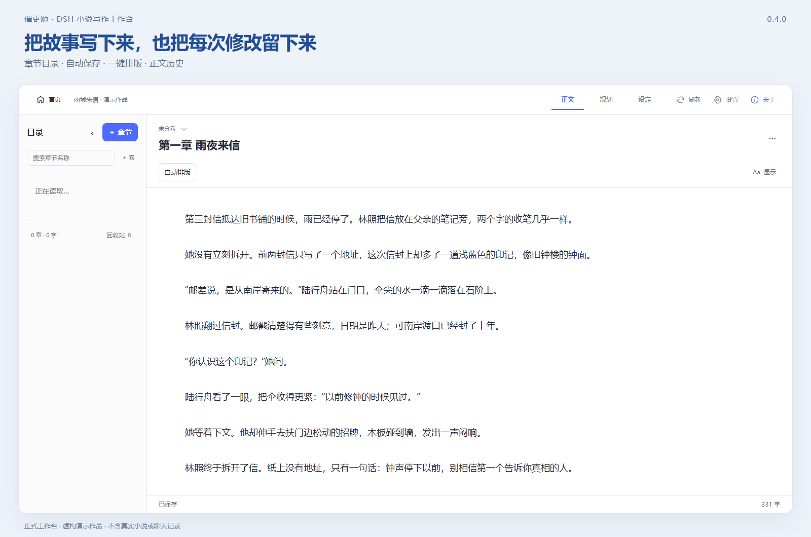Click the 331 字 word count
Viewport: 811px width, 537px height.
pos(770,505)
